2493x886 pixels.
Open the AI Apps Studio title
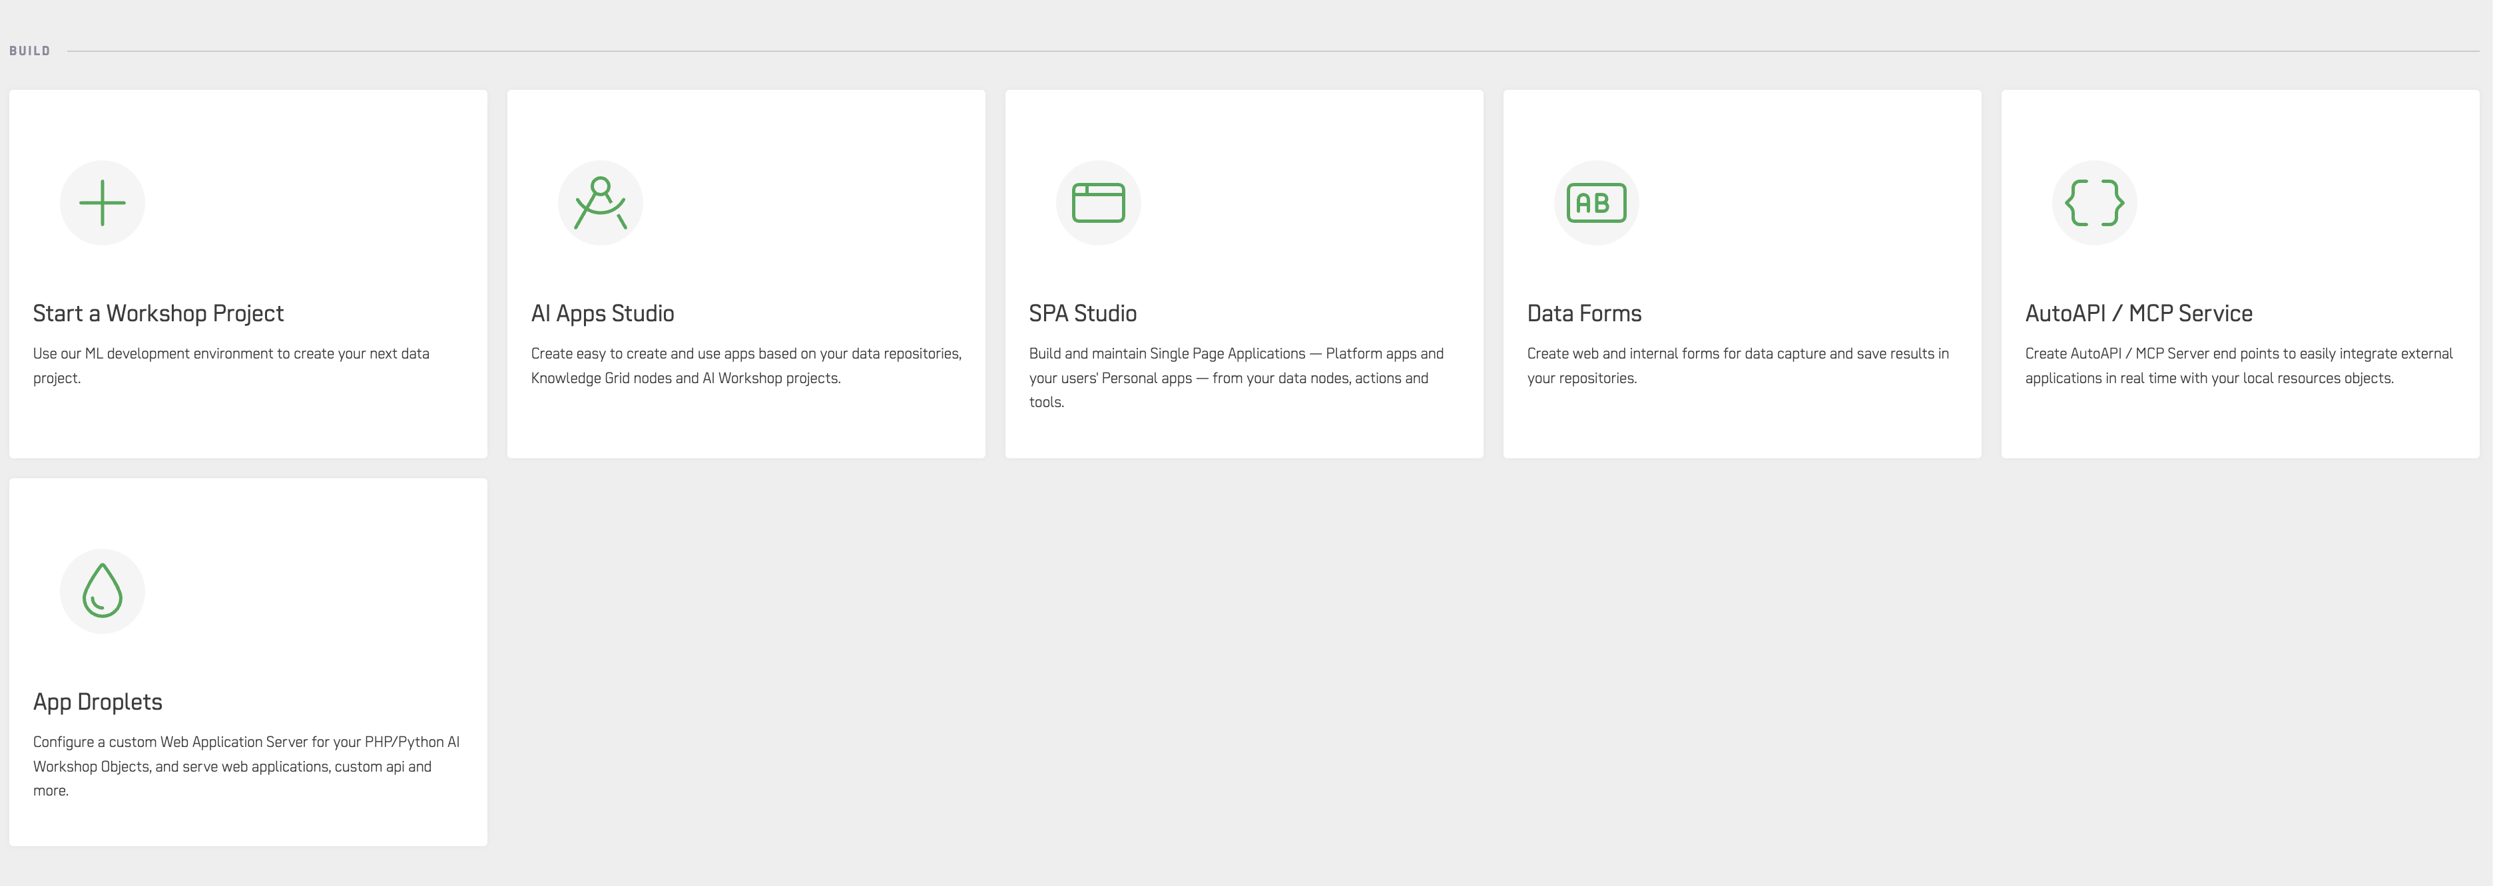pos(602,313)
